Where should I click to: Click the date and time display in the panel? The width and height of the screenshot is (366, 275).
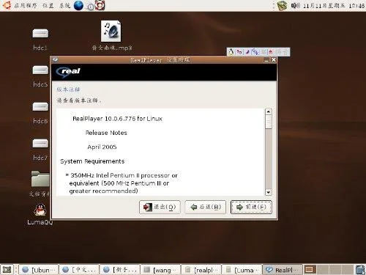click(x=334, y=5)
